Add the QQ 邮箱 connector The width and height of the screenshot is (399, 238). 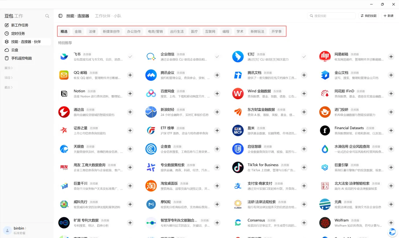click(130, 75)
